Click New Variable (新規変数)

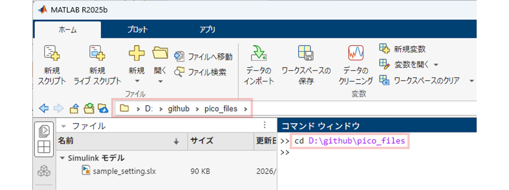pos(402,49)
